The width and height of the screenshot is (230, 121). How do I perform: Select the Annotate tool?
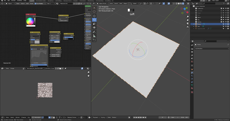coord(94,32)
